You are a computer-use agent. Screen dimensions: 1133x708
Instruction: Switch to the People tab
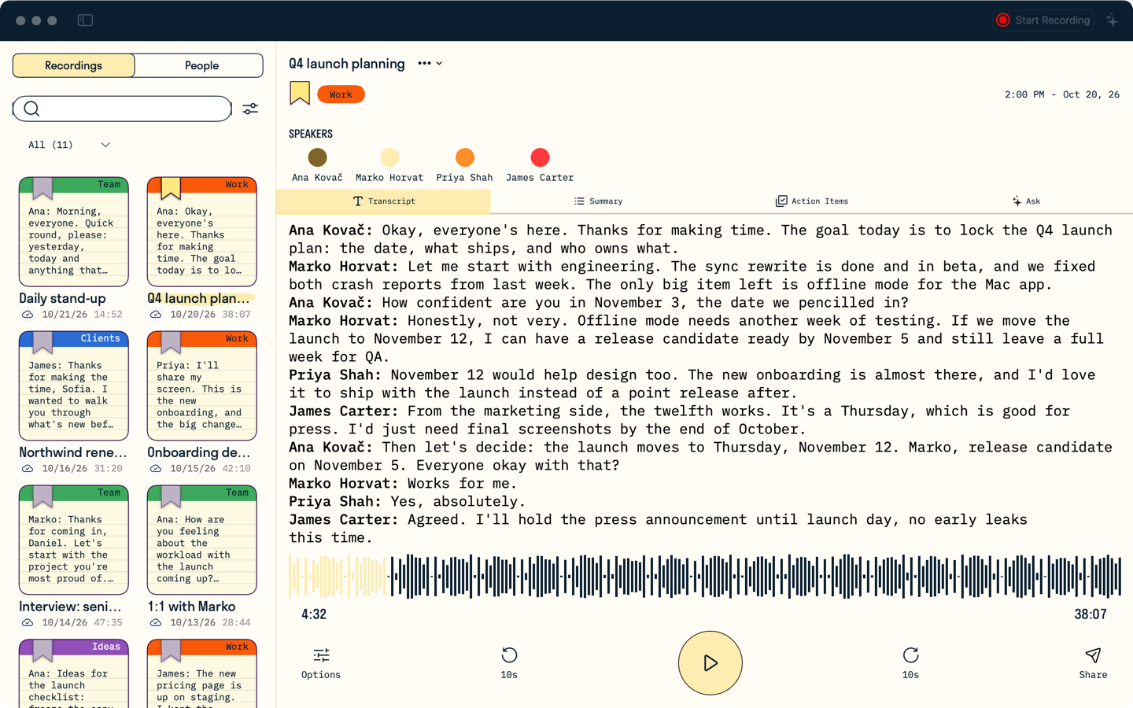tap(201, 65)
